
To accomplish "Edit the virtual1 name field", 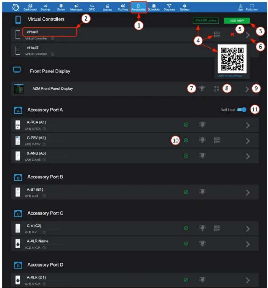I will tap(49, 32).
